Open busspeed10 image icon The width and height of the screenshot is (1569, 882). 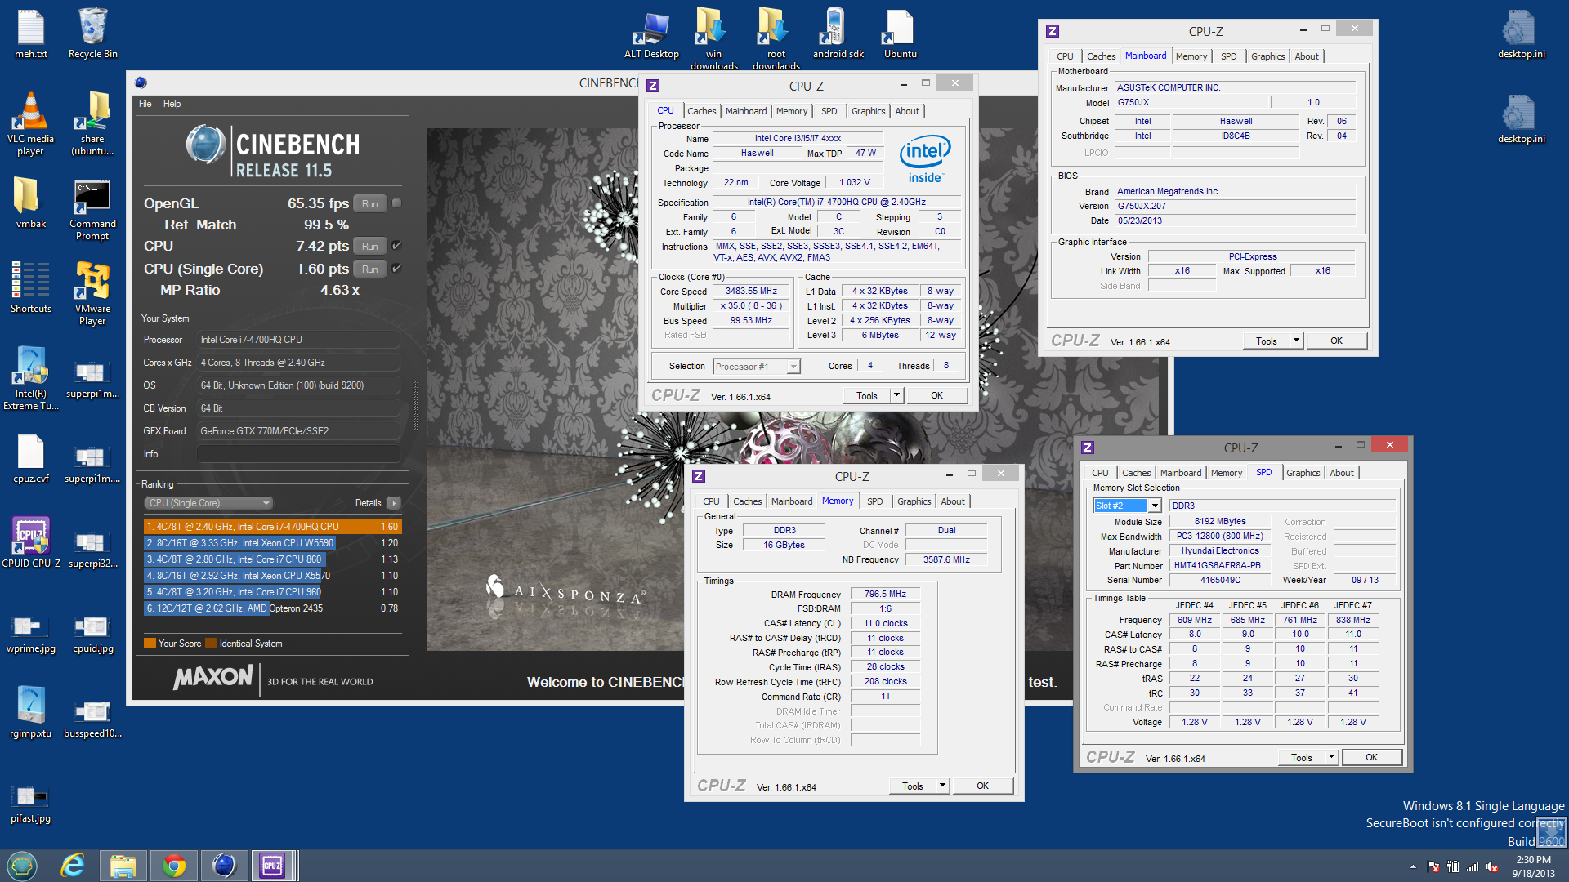click(92, 719)
